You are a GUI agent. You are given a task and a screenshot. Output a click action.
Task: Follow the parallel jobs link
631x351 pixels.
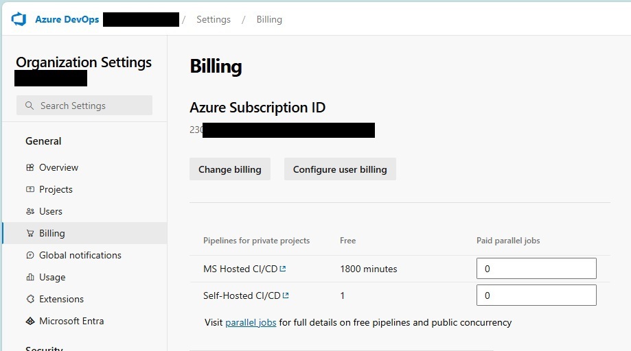pyautogui.click(x=251, y=322)
